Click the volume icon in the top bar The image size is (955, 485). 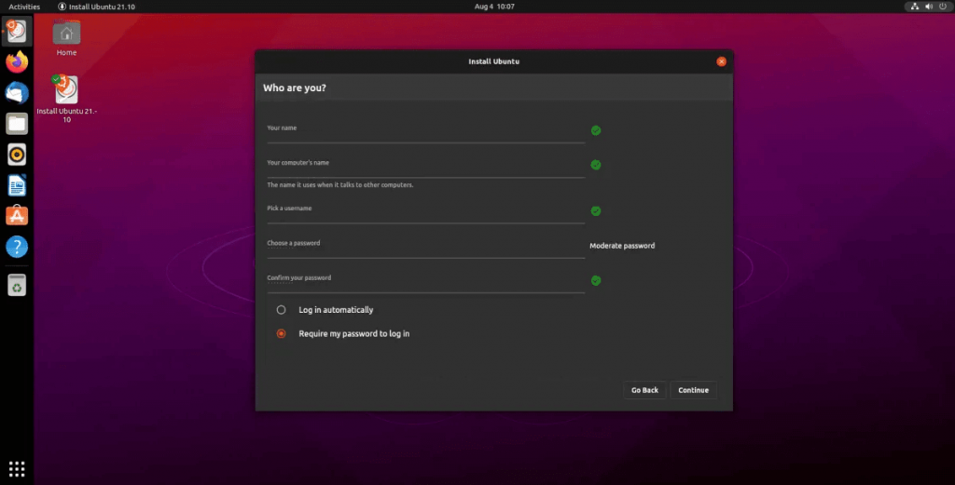(x=929, y=7)
